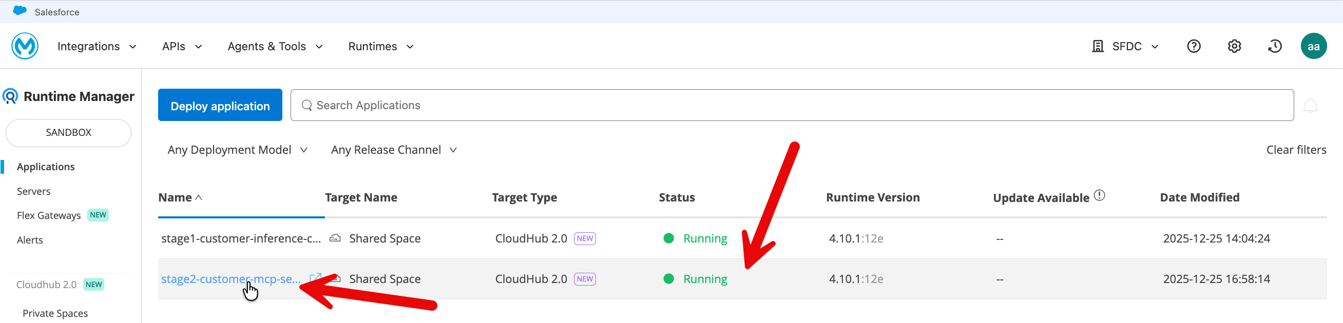The height and width of the screenshot is (323, 1343).
Task: Open stage2 application external link icon
Action: pos(315,278)
